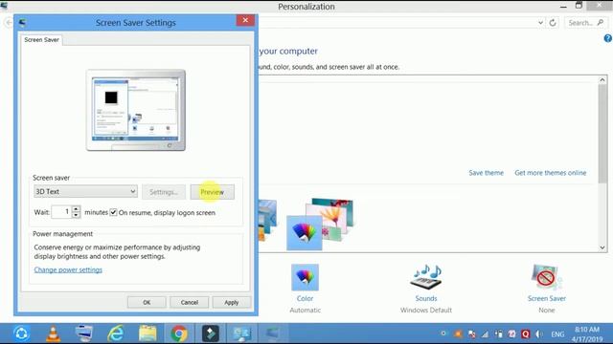
Task: Click ENG language indicator in tray
Action: [x=557, y=334]
